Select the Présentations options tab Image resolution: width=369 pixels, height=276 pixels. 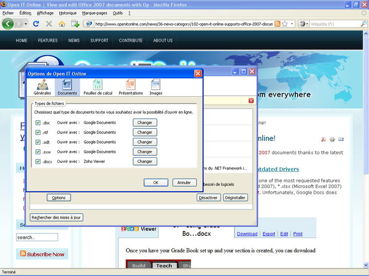click(x=131, y=87)
